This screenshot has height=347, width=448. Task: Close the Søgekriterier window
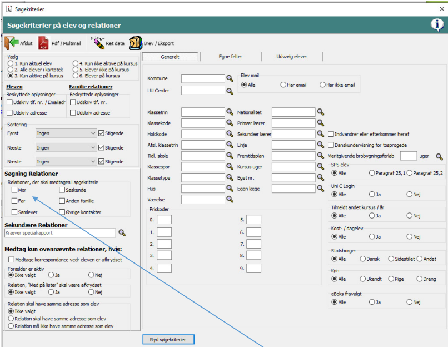pyautogui.click(x=442, y=9)
